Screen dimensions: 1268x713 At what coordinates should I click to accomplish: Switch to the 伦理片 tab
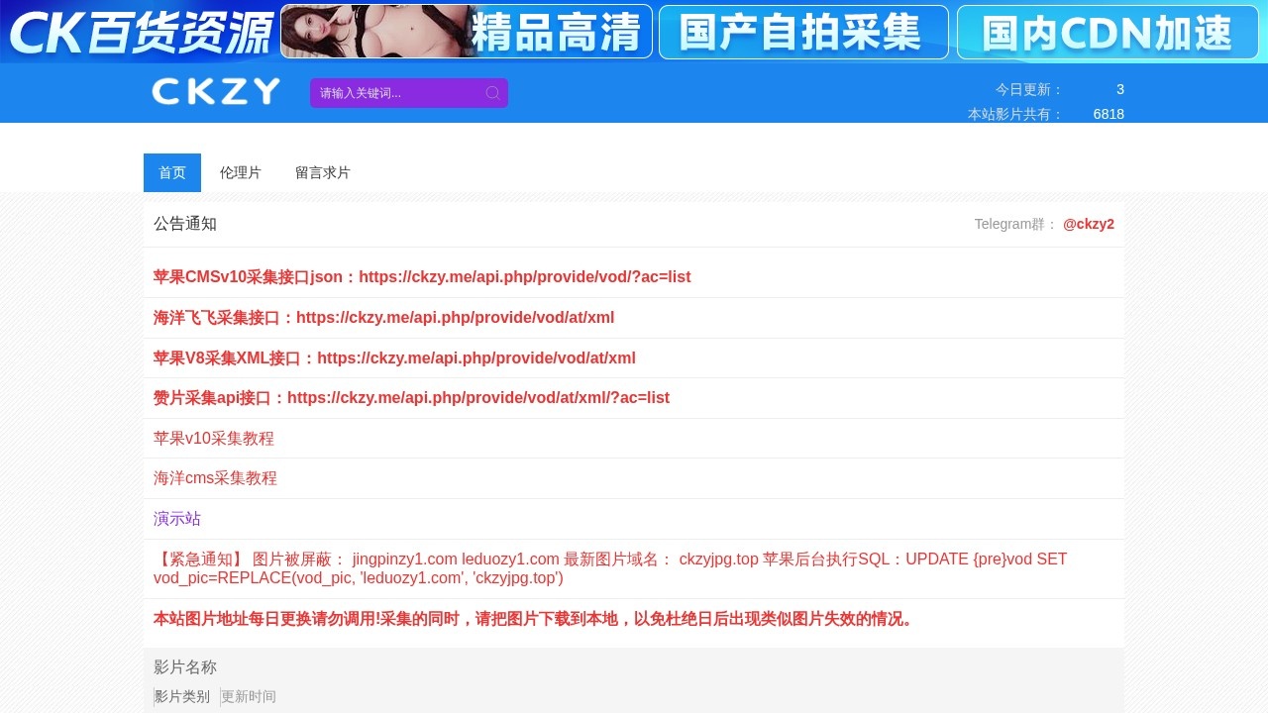point(241,172)
